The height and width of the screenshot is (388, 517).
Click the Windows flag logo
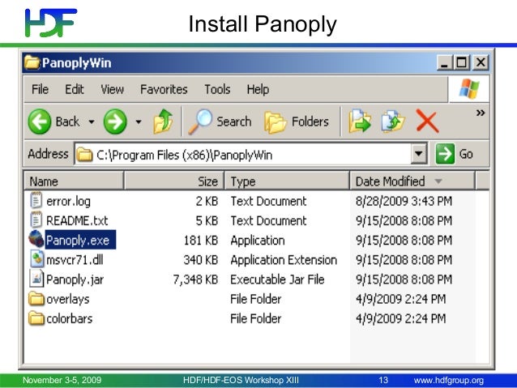tap(469, 89)
